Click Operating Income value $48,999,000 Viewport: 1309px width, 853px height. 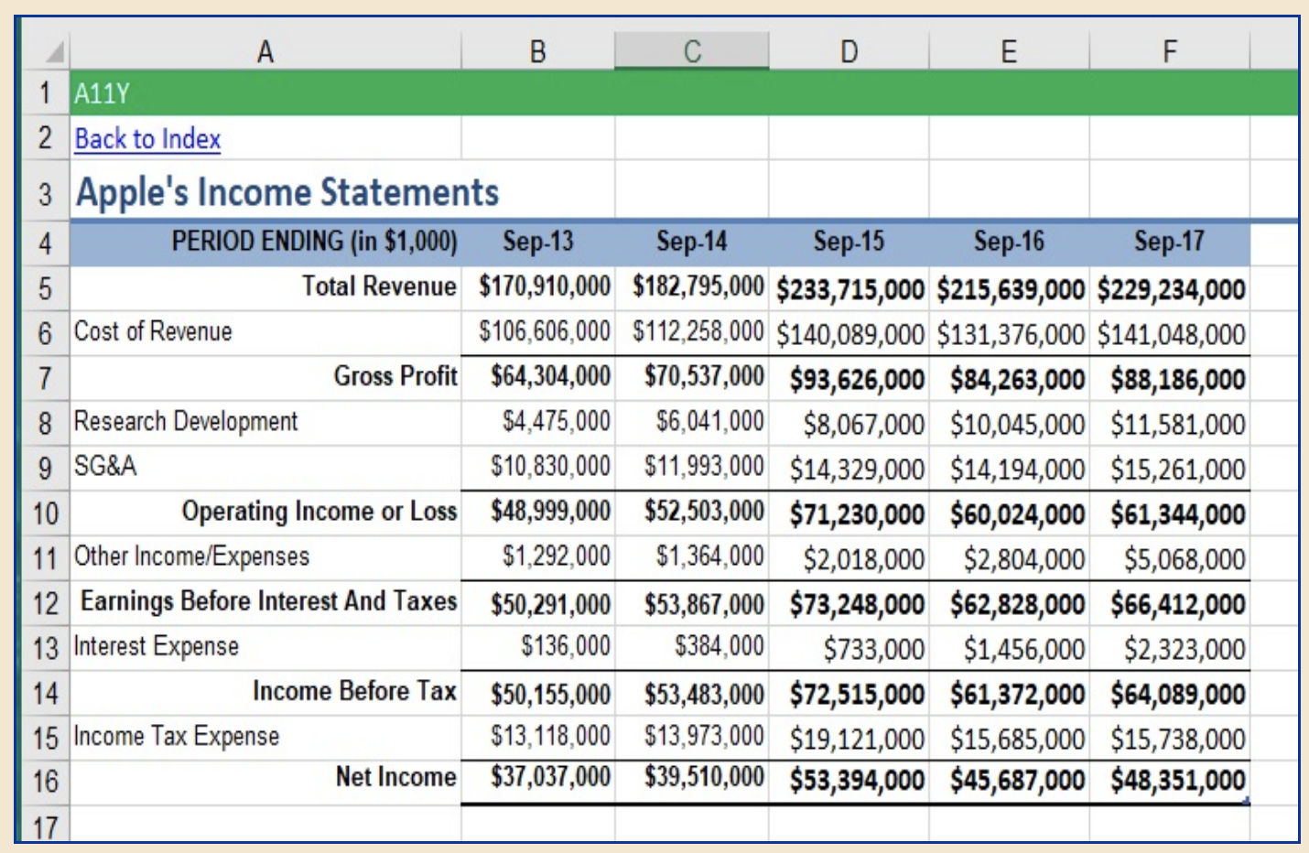[x=538, y=513]
